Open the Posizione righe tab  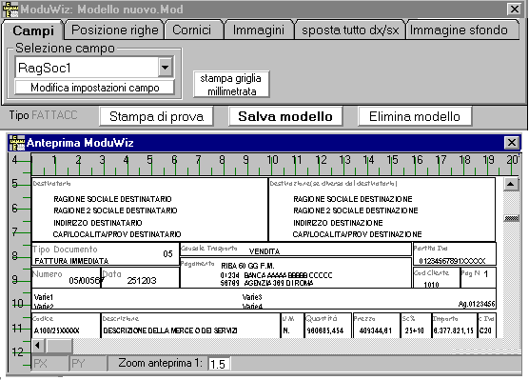click(114, 30)
